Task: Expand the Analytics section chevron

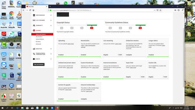Action: (51, 49)
